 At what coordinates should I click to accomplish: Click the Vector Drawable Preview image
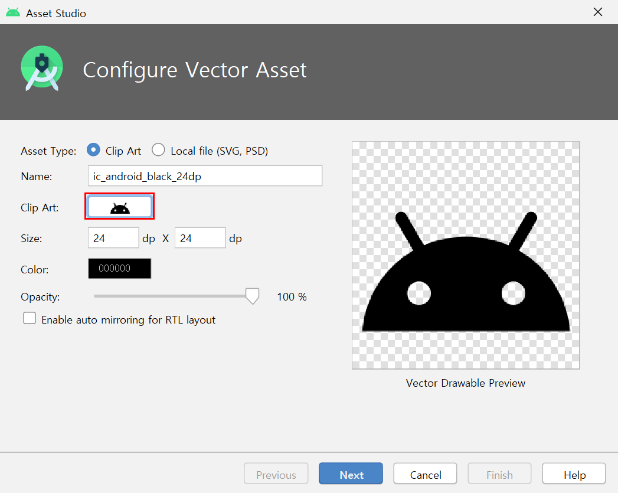(x=466, y=256)
